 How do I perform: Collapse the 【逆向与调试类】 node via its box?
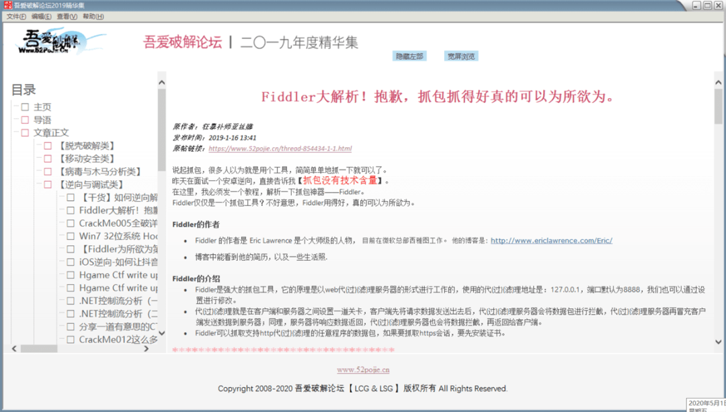[48, 185]
